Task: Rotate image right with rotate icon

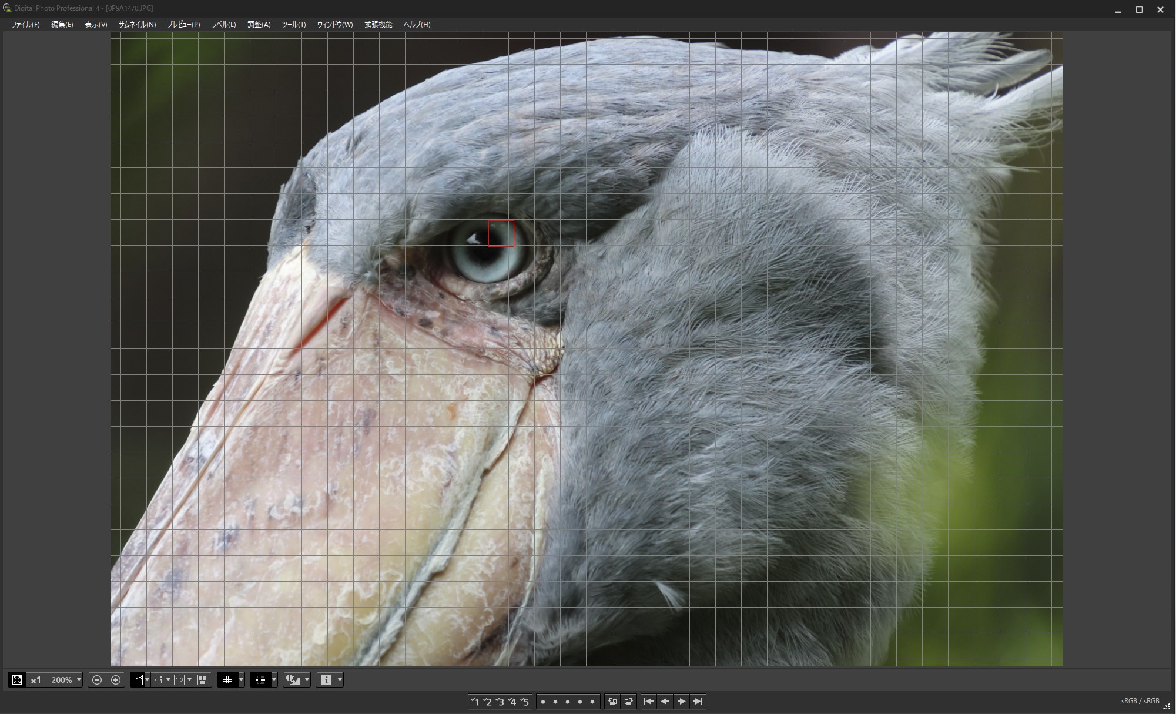Action: (x=629, y=701)
